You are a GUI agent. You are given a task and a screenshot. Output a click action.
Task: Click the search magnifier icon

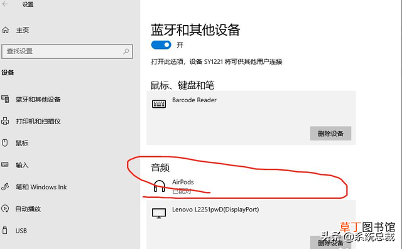[x=126, y=51]
